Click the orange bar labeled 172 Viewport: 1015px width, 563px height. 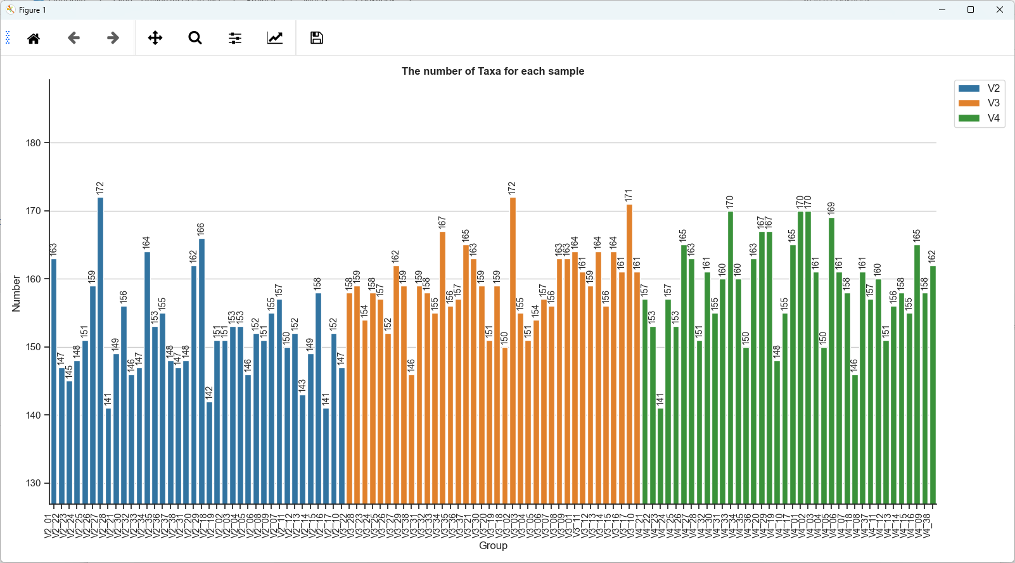click(x=513, y=351)
